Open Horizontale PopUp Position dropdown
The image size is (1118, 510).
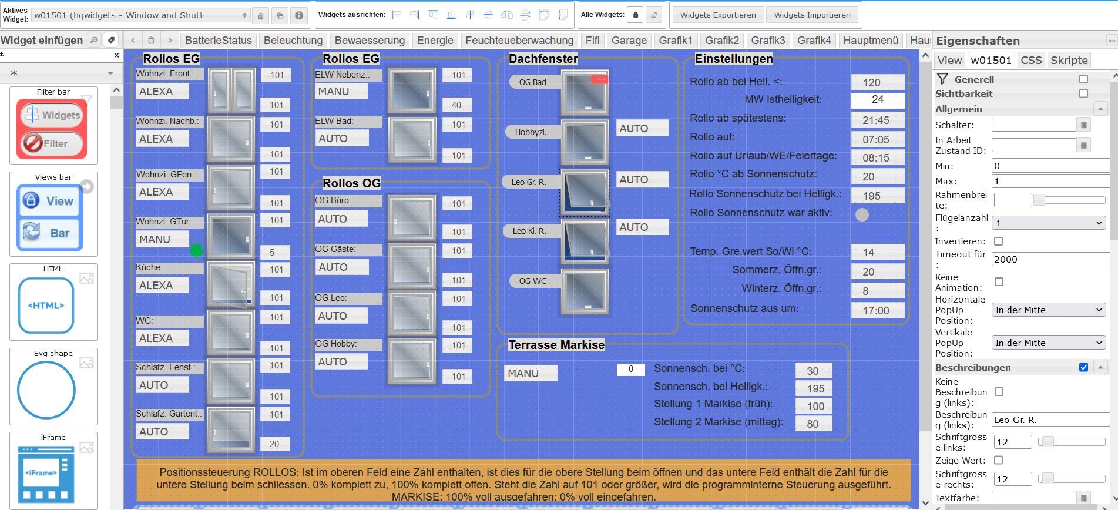point(1049,310)
